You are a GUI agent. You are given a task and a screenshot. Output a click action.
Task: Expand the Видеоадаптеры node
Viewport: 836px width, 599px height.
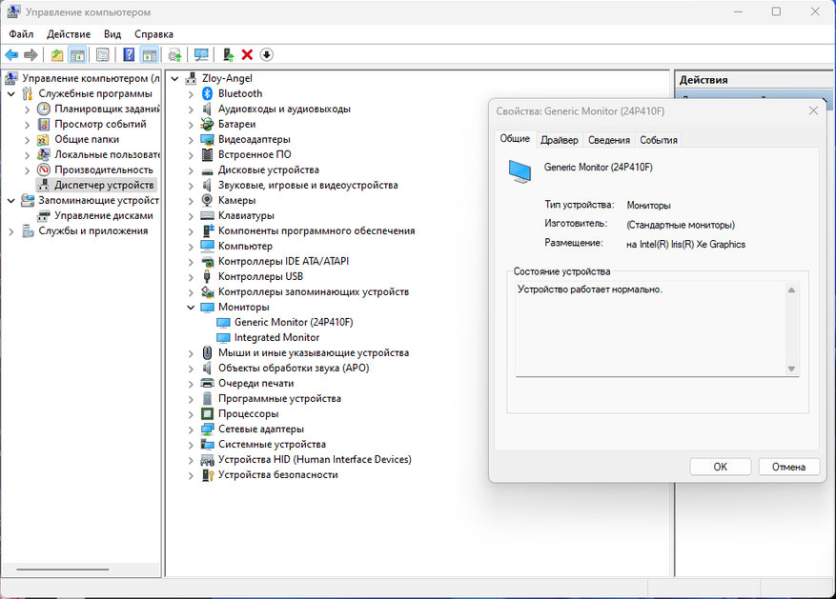[191, 139]
